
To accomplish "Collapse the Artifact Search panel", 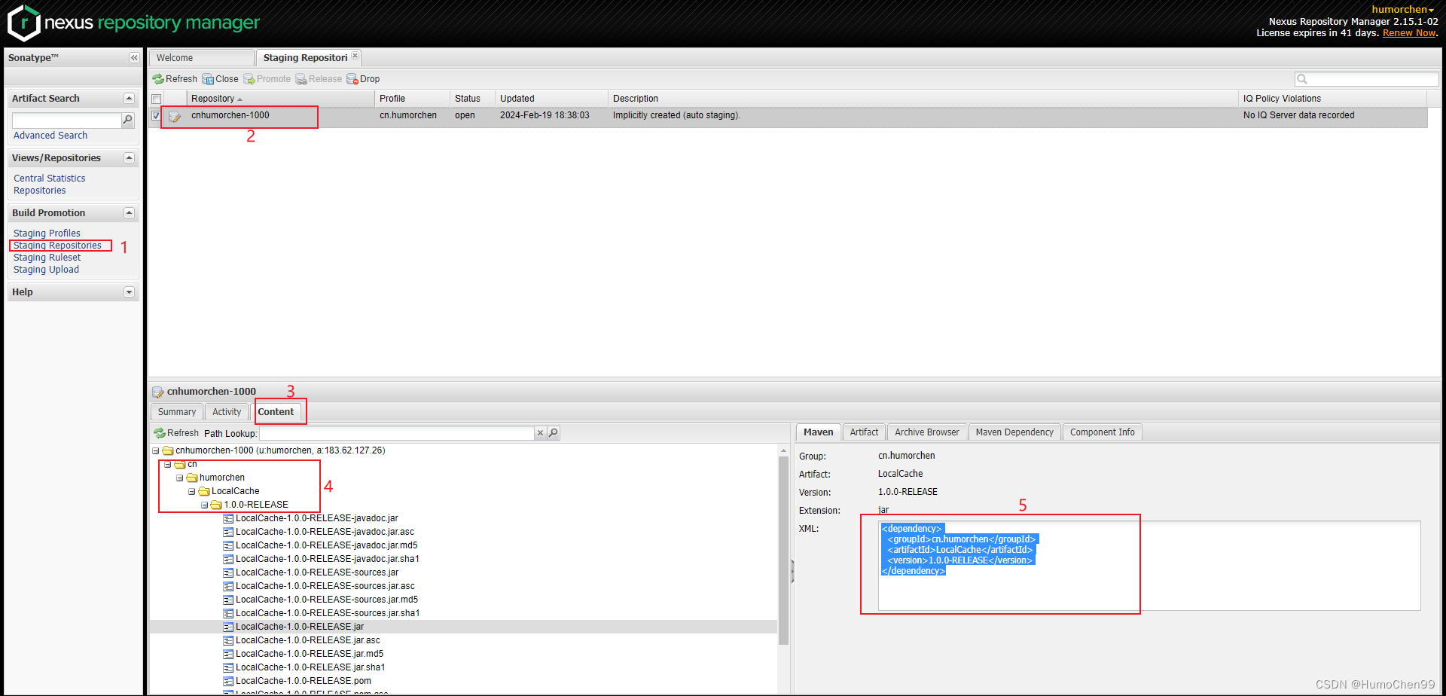I will (129, 99).
